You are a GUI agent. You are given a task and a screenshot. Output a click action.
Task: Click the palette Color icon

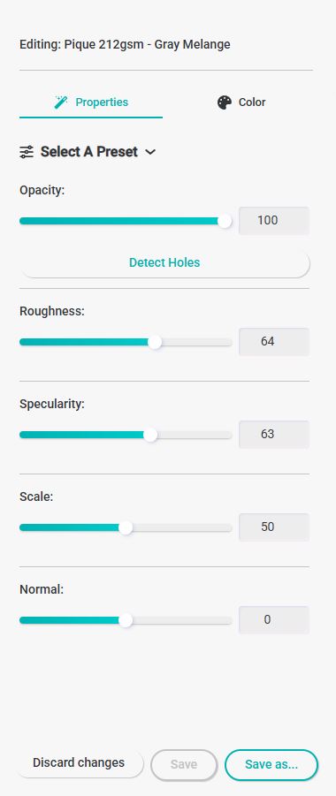225,102
